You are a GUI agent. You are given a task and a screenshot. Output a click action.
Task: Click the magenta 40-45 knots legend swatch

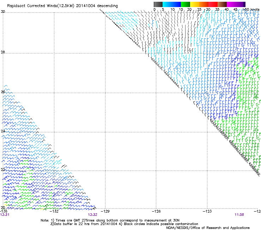coord(231,4)
